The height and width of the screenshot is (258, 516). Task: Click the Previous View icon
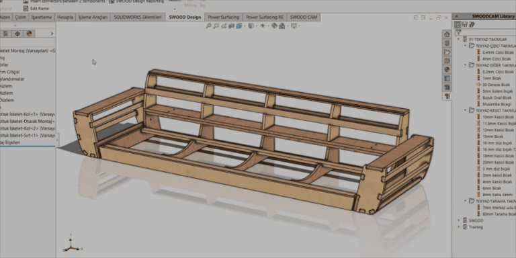coord(224,26)
